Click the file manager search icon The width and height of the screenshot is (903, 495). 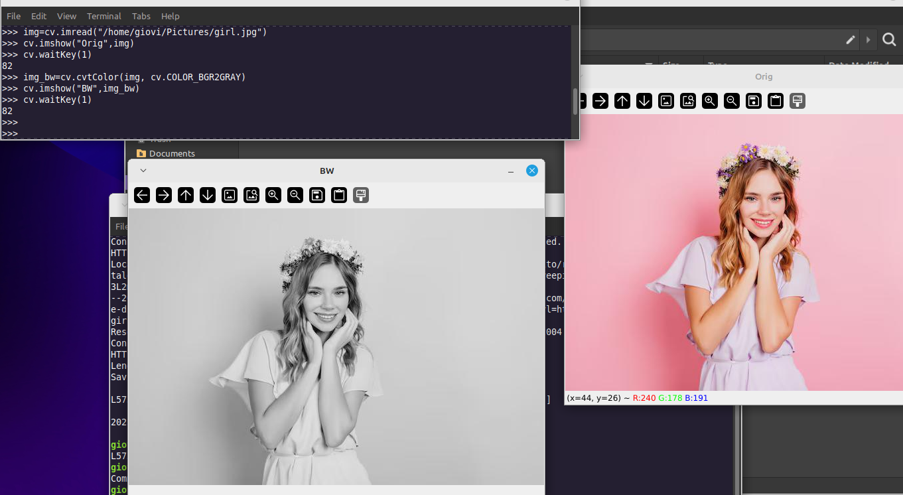coord(889,40)
